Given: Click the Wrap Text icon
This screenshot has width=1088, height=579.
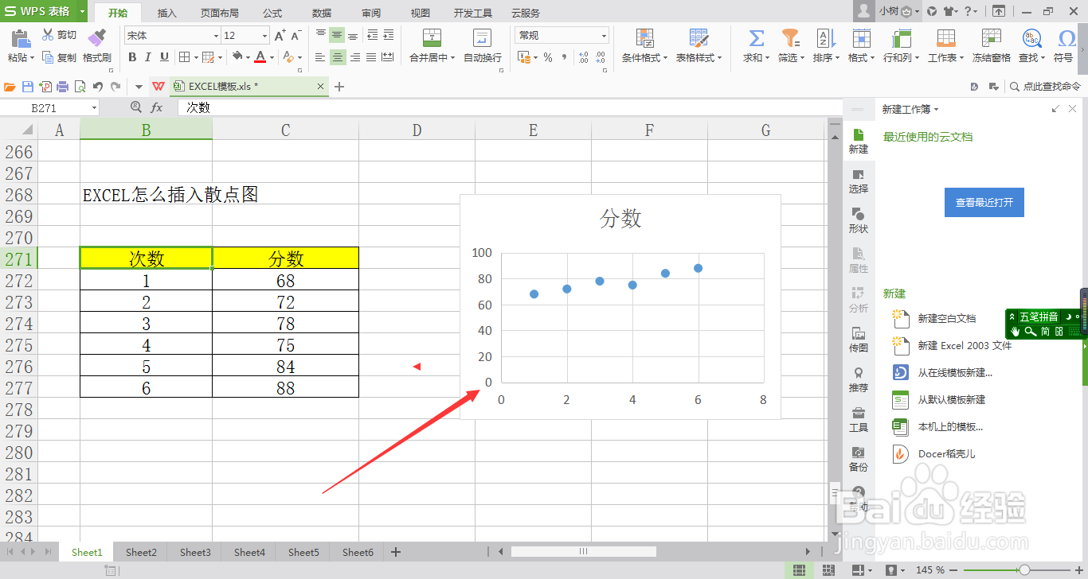Looking at the screenshot, I should click(x=482, y=38).
